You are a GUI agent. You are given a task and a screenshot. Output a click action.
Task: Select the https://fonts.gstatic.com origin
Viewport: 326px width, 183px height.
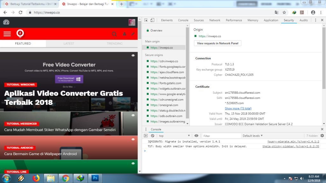[166, 83]
